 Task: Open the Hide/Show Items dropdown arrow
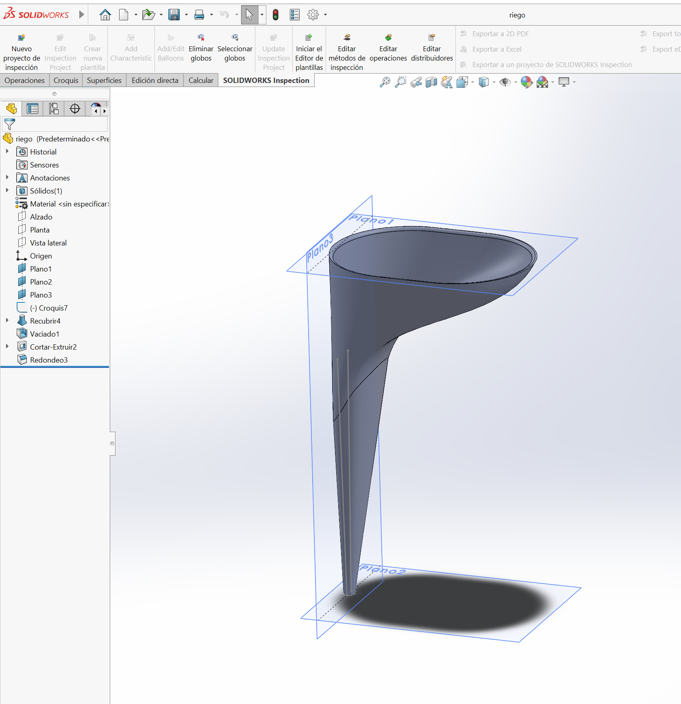coord(516,82)
